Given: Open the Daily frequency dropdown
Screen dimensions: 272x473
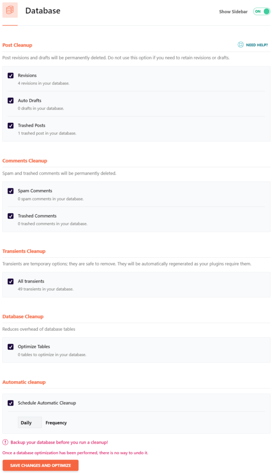Looking at the screenshot, I should click(x=30, y=423).
